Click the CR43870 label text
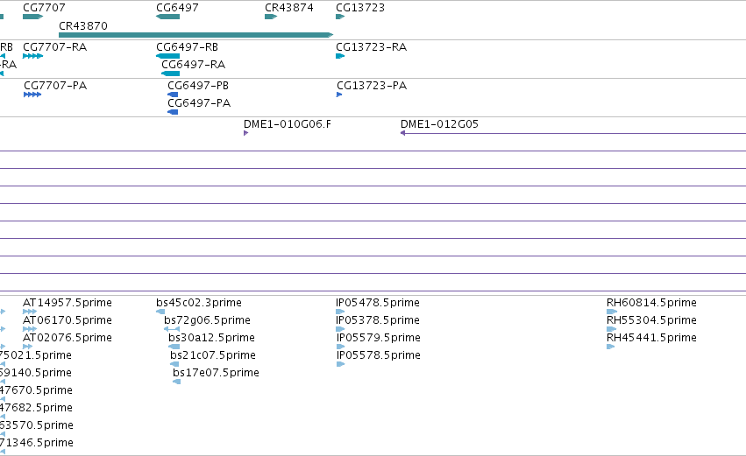 click(x=82, y=25)
